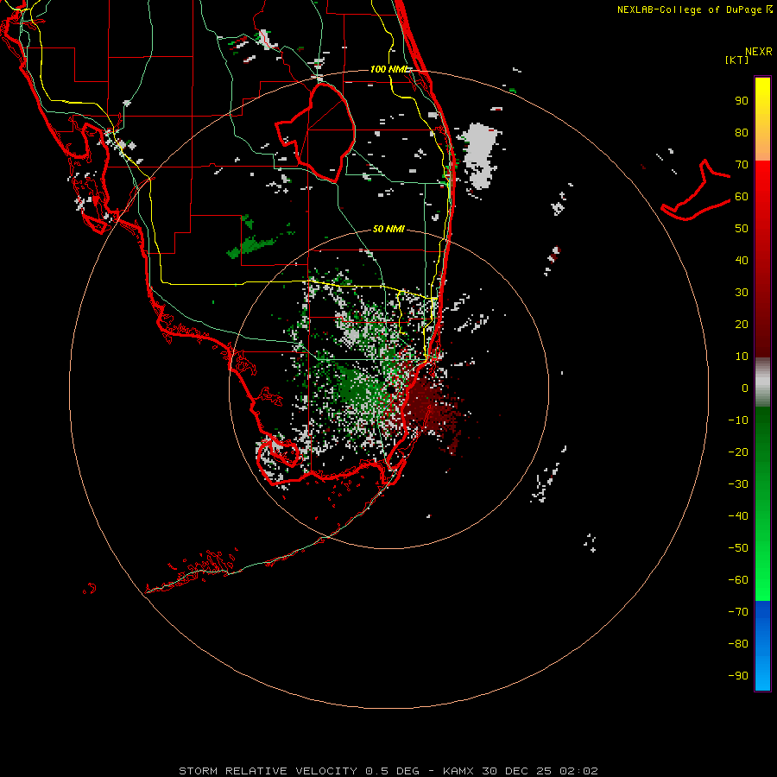Click the blue bottom segment of color bar
777x777 pixels.
point(762,646)
